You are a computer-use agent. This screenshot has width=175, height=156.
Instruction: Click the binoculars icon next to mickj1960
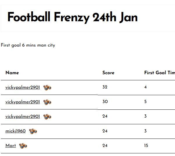tap(33, 131)
